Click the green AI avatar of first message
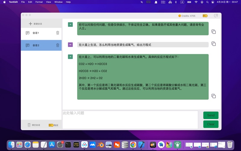The height and width of the screenshot is (151, 241). (70, 24)
